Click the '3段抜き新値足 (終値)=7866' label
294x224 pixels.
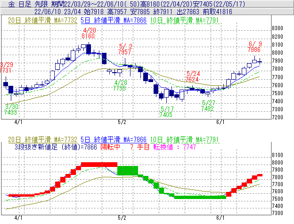[x=56, y=147]
